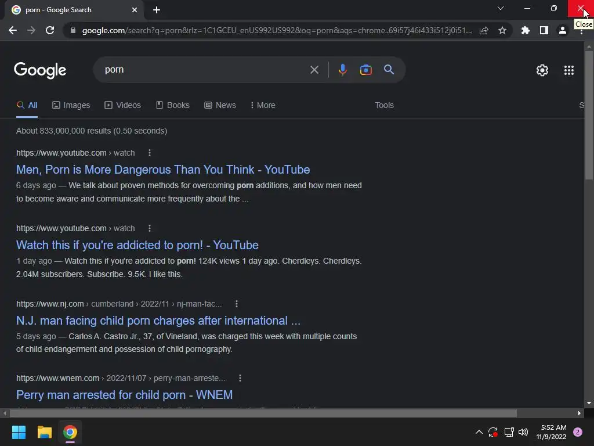Switch to the Images tab
Image resolution: width=594 pixels, height=446 pixels.
click(x=71, y=105)
